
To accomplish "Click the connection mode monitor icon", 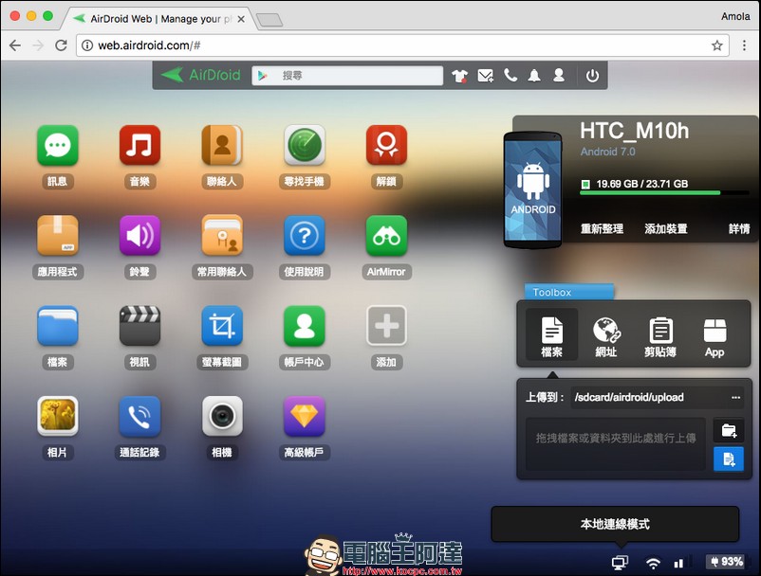I will tap(620, 562).
